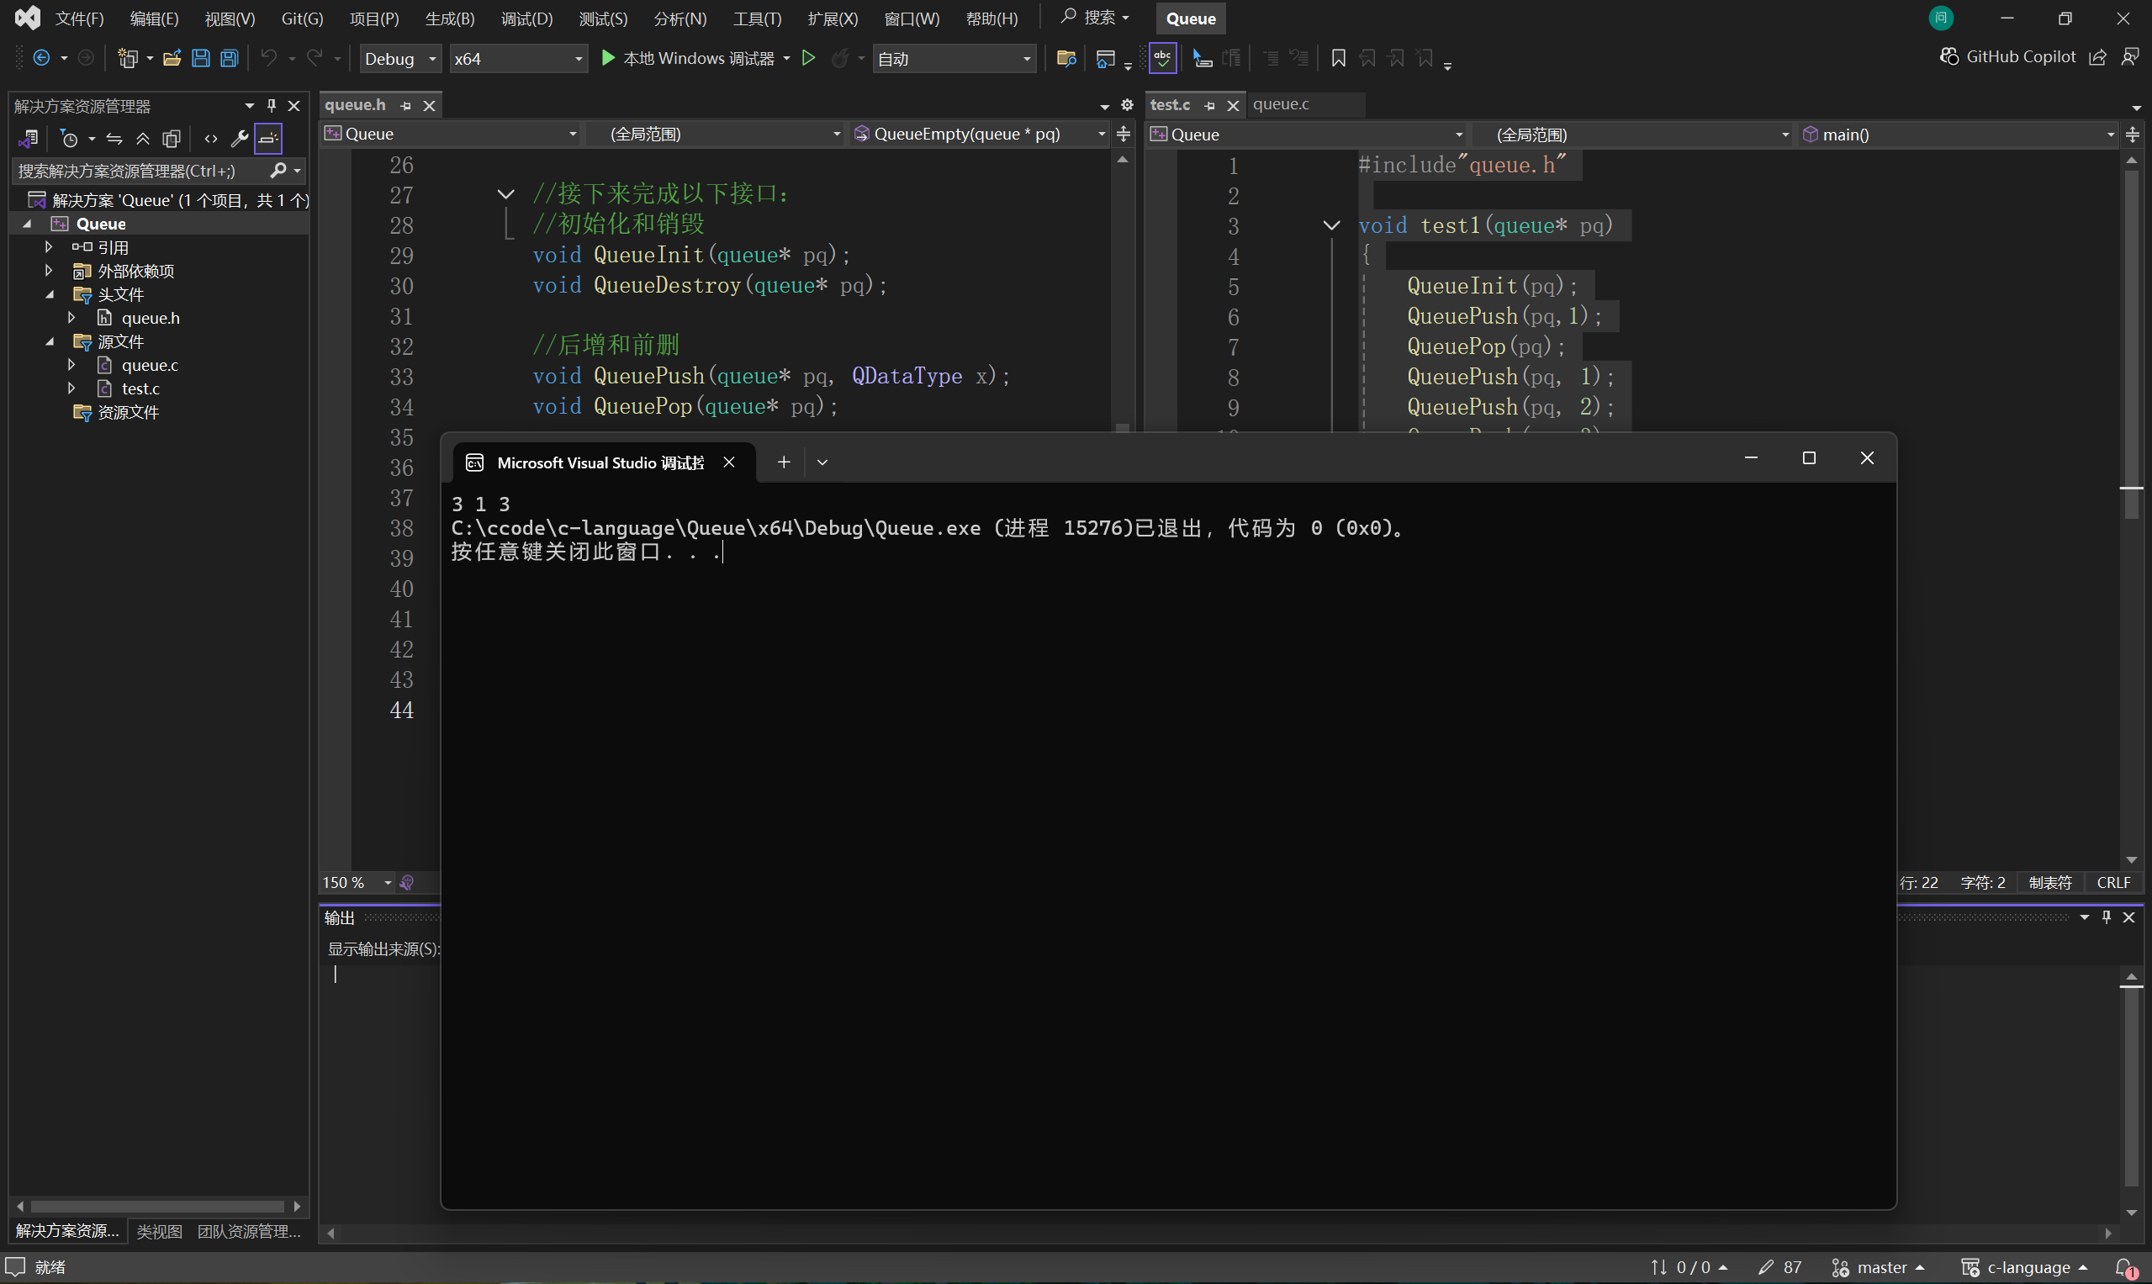Toggle the abc spell checker icon
Image resolution: width=2152 pixels, height=1284 pixels.
coord(1162,58)
